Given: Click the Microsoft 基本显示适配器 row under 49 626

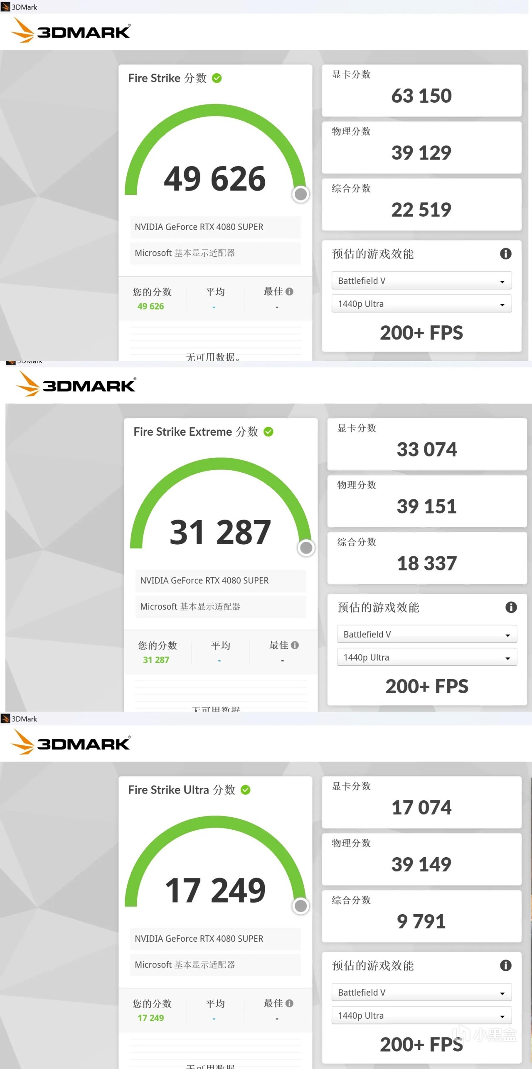Looking at the screenshot, I should tap(215, 253).
